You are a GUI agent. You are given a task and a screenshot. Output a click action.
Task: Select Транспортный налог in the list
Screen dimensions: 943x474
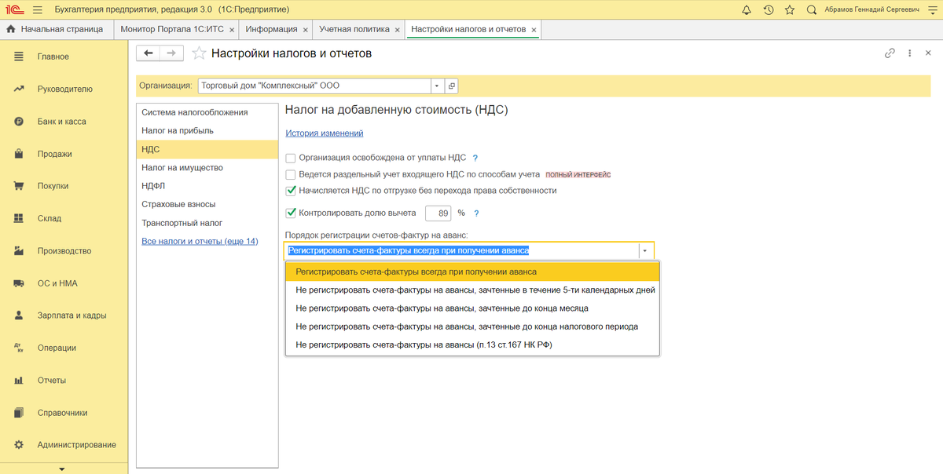tap(207, 223)
